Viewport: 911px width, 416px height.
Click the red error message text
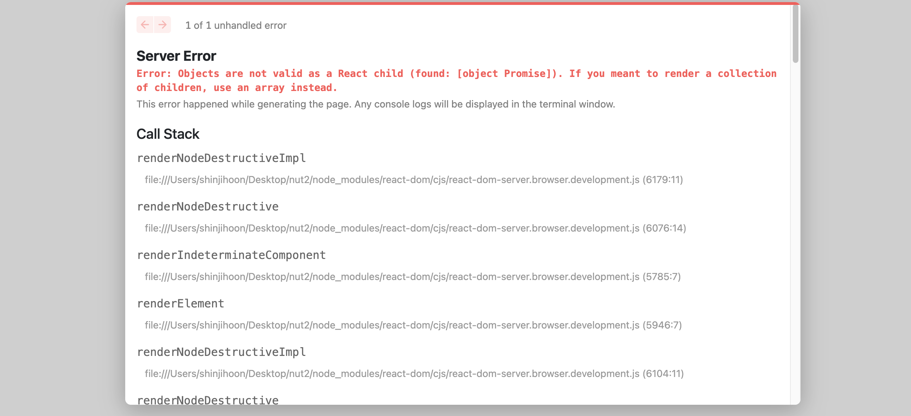(x=457, y=80)
